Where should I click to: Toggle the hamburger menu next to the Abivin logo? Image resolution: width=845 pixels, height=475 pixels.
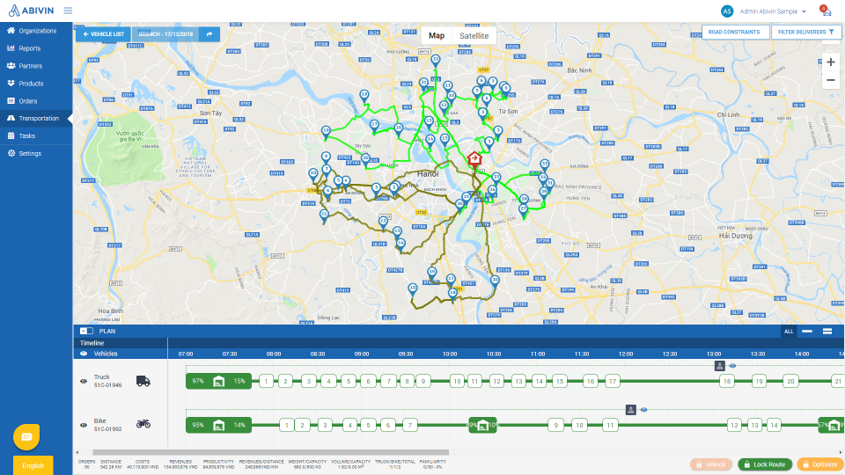pos(68,11)
